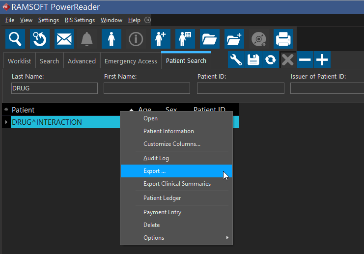Click the magnifying glass search toolbar icon
Image resolution: width=364 pixels, height=254 pixels.
click(x=15, y=39)
